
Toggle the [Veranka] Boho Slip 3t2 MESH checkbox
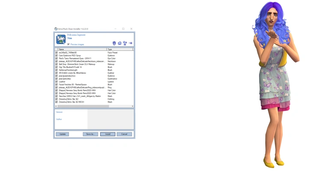[57, 102]
